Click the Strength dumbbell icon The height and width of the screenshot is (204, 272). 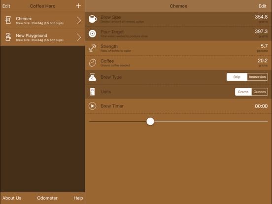[93, 48]
